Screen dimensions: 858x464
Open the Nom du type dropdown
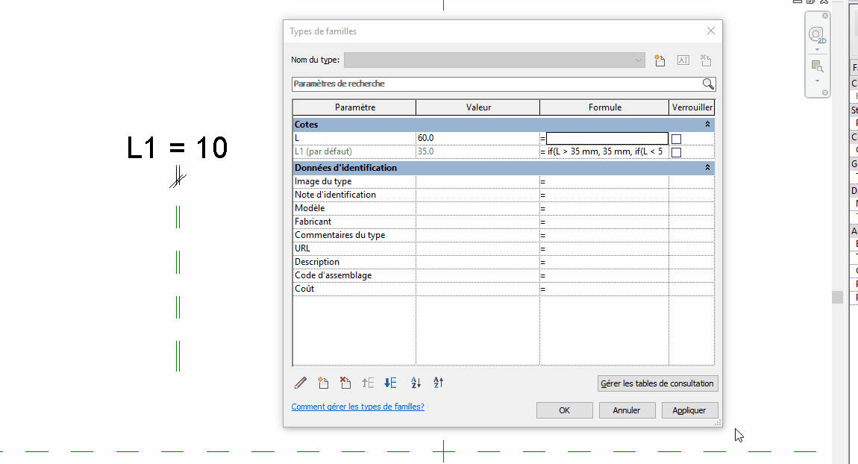point(638,60)
